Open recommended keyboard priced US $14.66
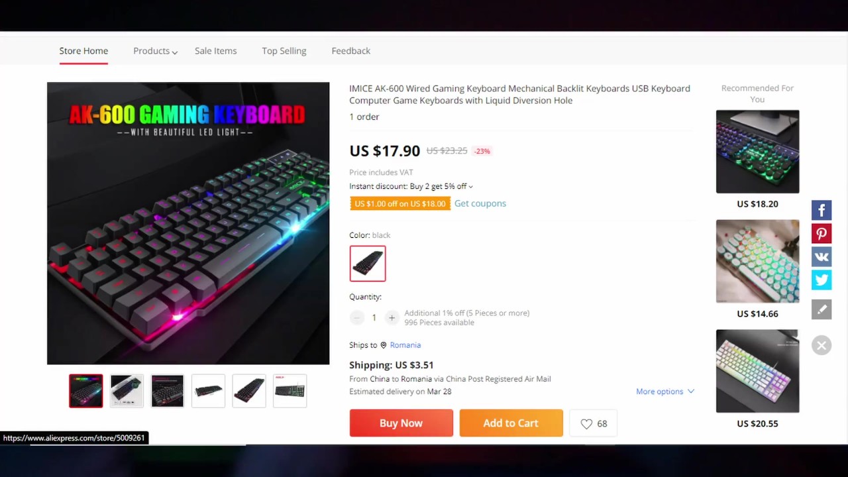The image size is (848, 477). tap(757, 262)
